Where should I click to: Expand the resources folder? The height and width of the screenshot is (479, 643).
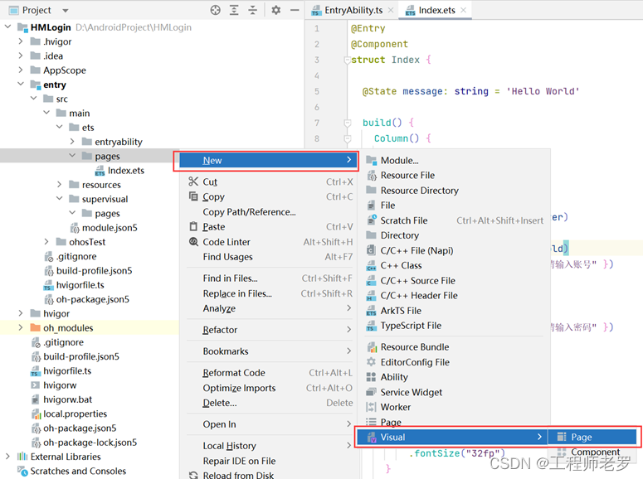pos(59,184)
